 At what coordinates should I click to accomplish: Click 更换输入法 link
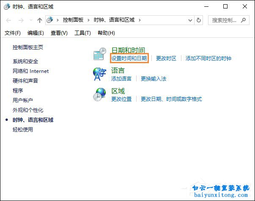tap(154, 79)
